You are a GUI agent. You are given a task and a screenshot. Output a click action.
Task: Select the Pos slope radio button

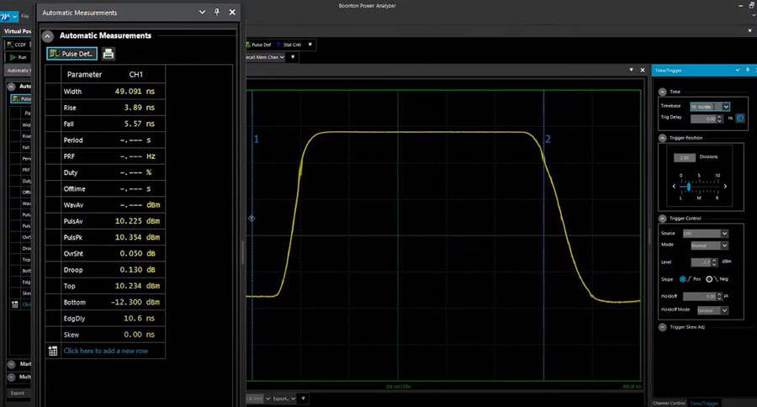point(682,278)
